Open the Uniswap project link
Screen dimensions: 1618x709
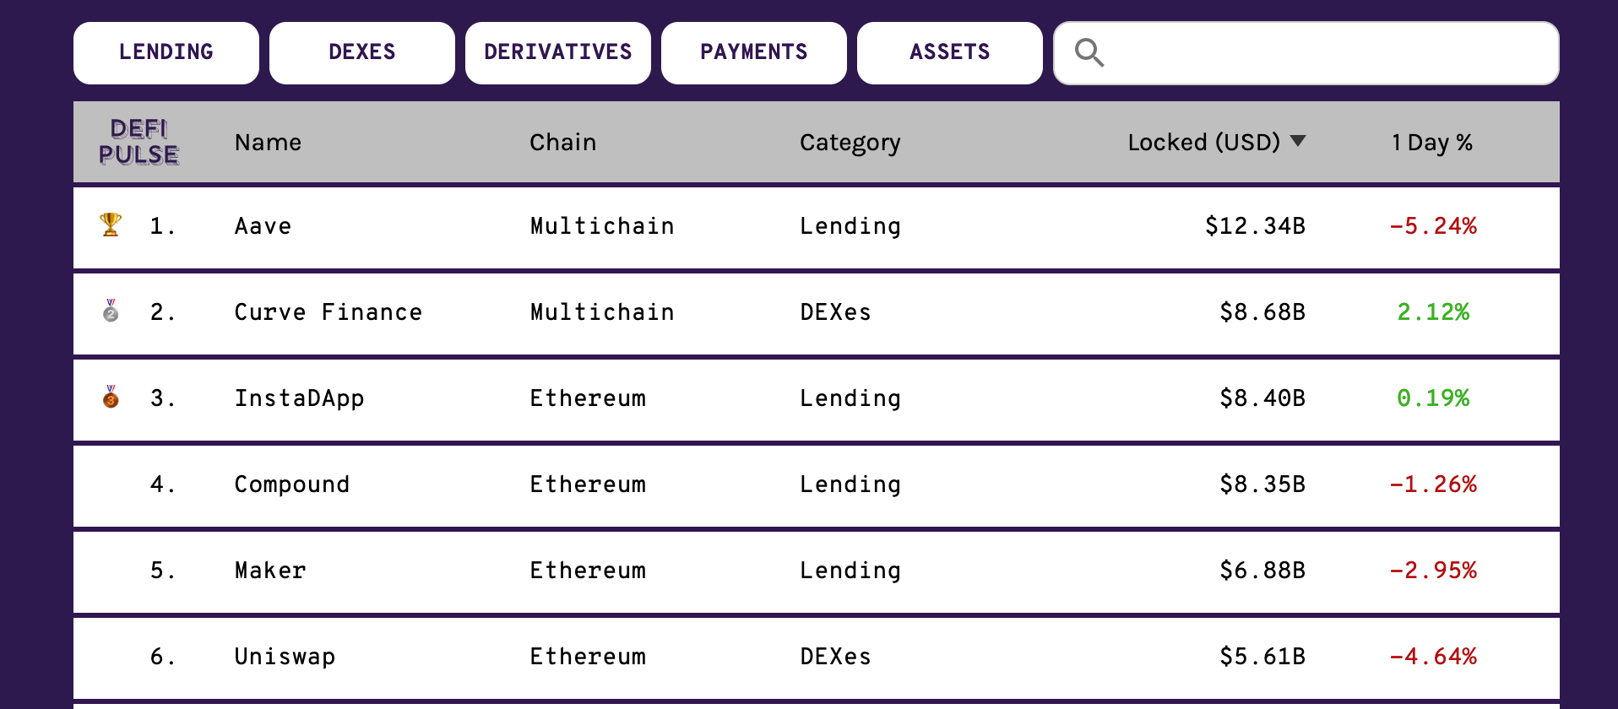point(285,657)
